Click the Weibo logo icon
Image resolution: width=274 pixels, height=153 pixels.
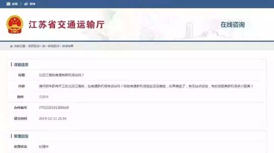coord(26,4)
